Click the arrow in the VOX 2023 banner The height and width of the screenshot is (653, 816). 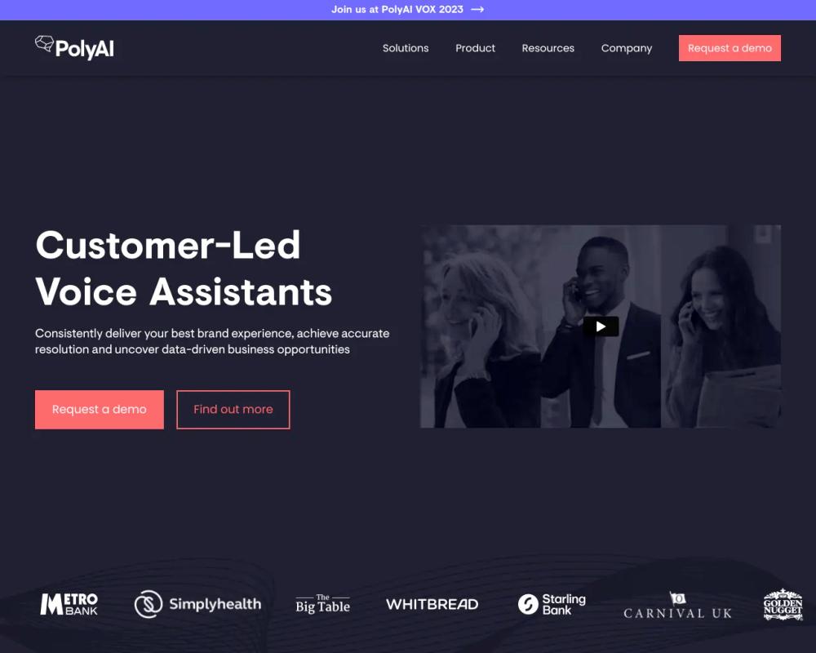click(x=477, y=9)
